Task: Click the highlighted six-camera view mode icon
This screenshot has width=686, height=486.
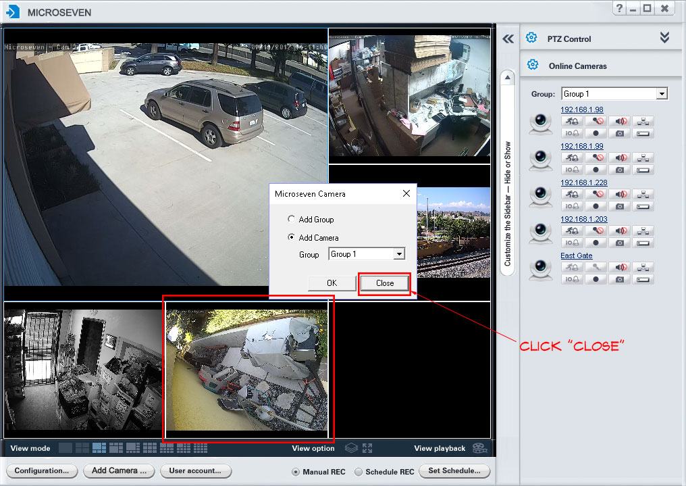Action: tap(99, 448)
